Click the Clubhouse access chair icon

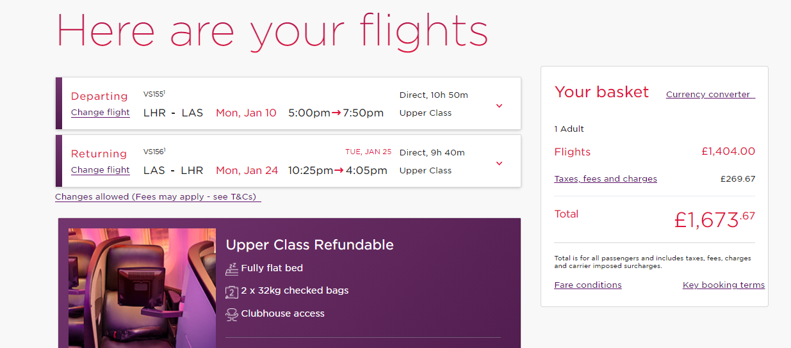[232, 314]
